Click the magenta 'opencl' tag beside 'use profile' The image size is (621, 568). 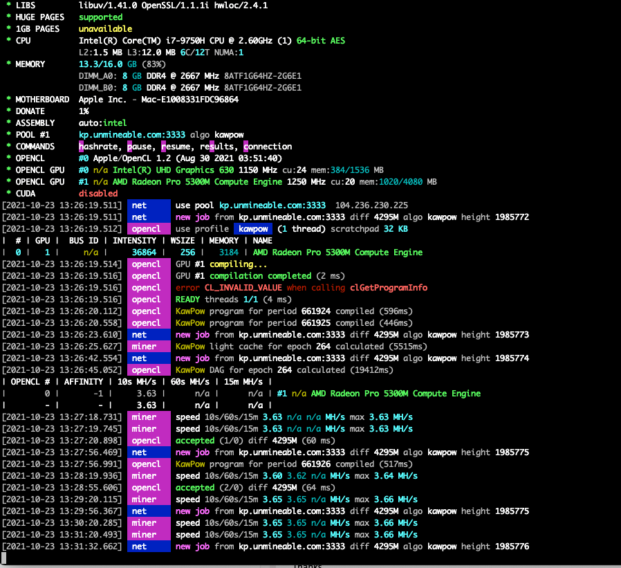click(x=149, y=229)
